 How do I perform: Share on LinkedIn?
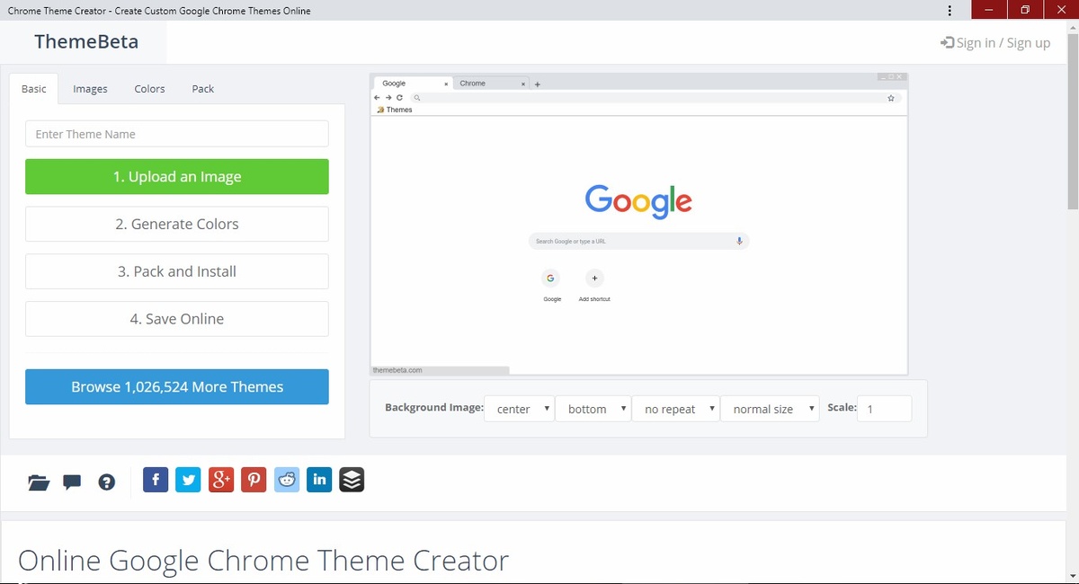click(319, 480)
